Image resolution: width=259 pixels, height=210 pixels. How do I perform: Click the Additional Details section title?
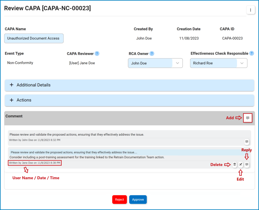point(33,85)
